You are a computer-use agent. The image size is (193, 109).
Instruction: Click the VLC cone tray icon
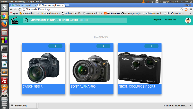143,2
